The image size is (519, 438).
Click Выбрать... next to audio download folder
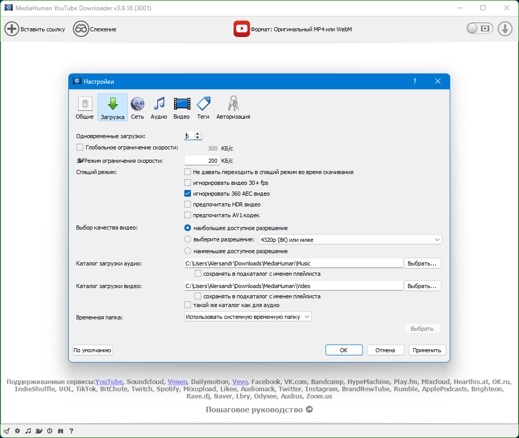tap(422, 263)
